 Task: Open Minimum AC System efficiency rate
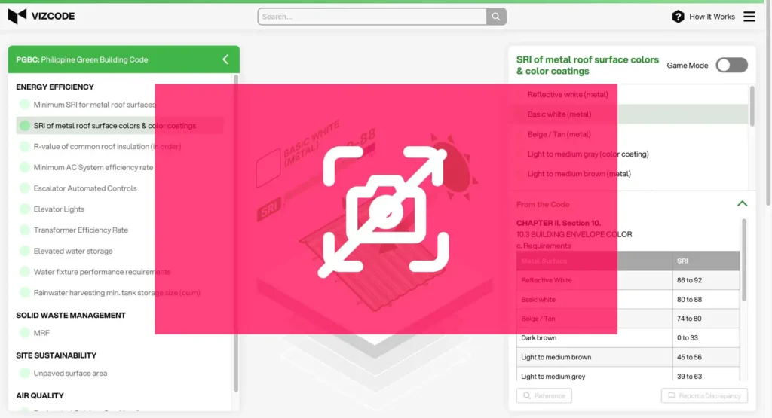93,167
